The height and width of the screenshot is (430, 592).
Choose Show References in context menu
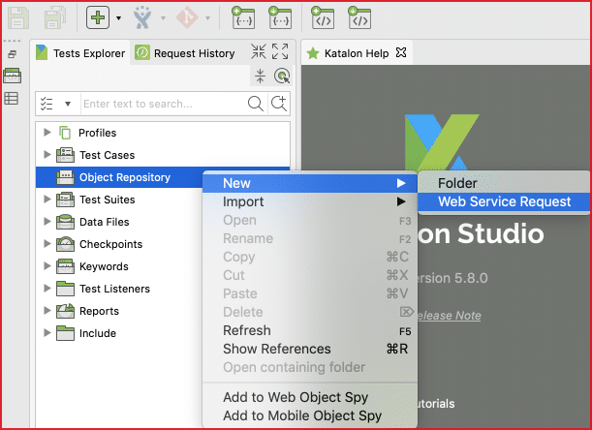[x=310, y=349]
